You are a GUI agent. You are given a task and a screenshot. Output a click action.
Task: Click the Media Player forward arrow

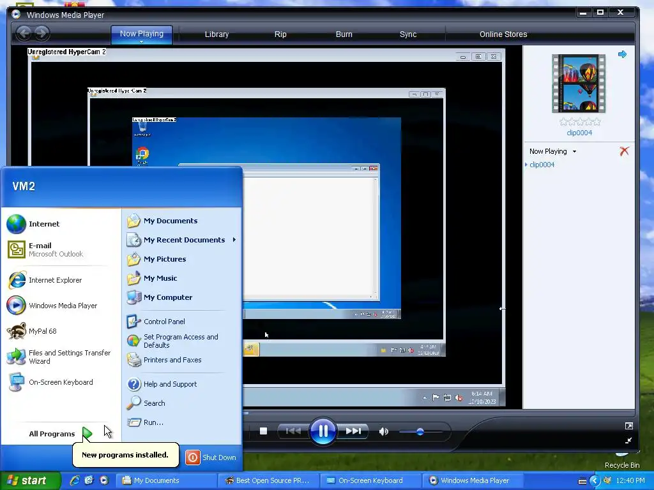42,33
